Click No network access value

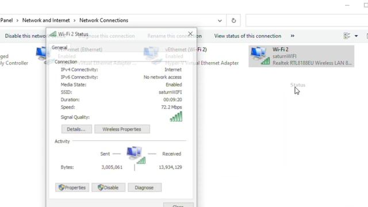(162, 77)
